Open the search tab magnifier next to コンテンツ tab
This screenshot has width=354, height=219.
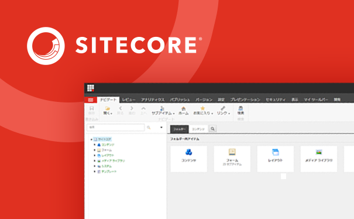click(x=212, y=129)
